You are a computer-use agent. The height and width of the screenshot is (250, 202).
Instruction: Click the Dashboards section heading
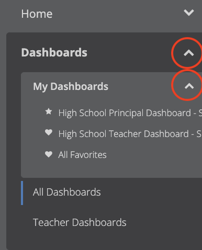coord(54,52)
